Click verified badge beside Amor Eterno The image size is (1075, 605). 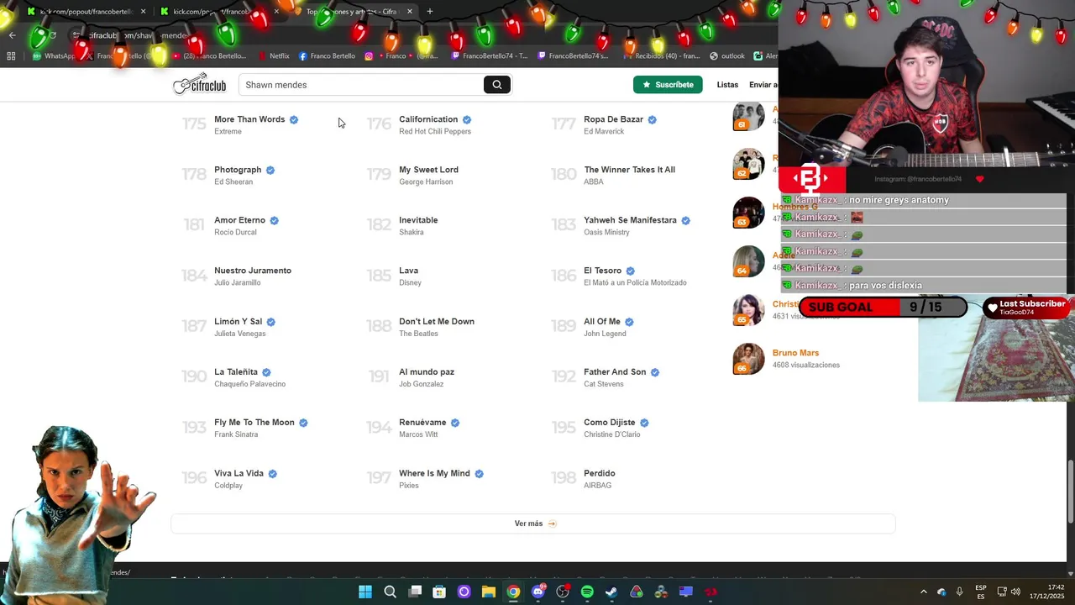(274, 220)
